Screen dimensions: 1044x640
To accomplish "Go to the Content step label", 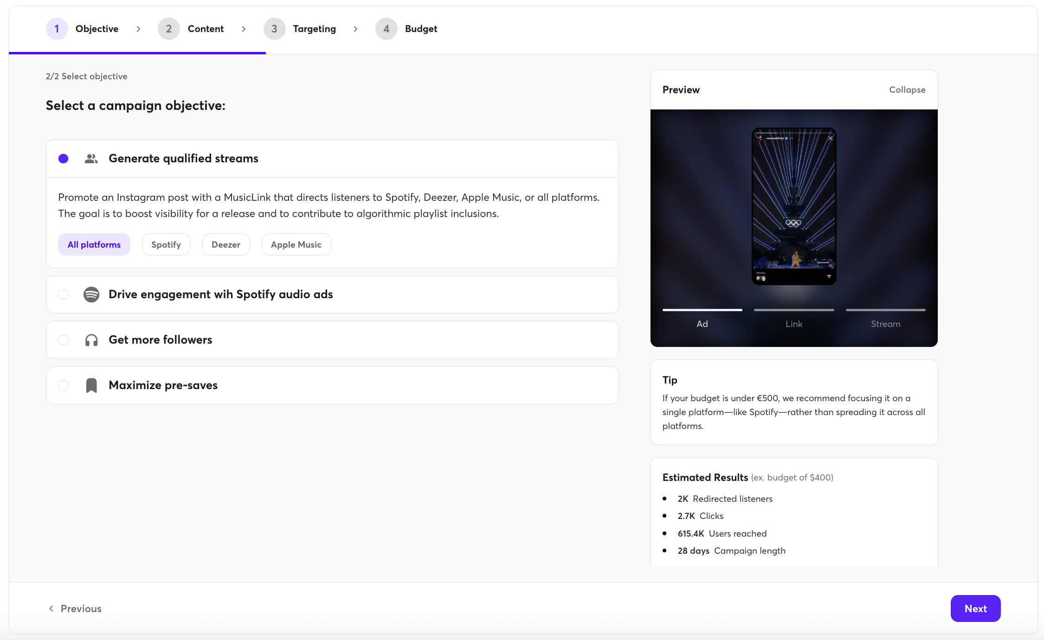I will click(x=206, y=29).
